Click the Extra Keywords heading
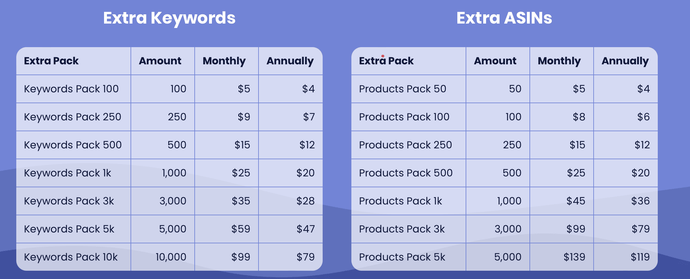The height and width of the screenshot is (279, 690). [x=169, y=18]
